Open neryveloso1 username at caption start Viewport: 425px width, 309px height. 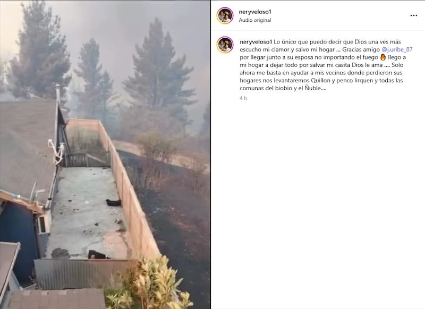(x=256, y=42)
